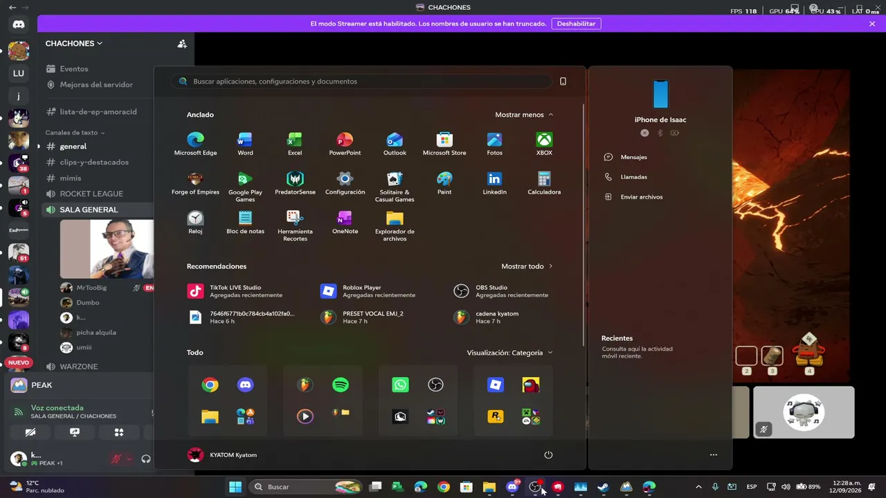
Task: Open Roblox from the Todo category grid
Action: pos(496,385)
